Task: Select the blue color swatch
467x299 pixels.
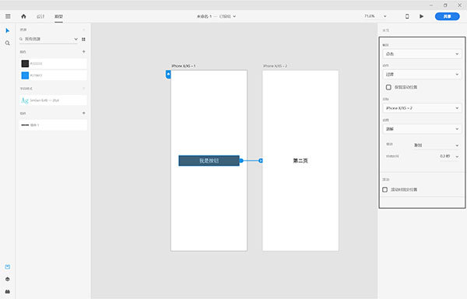Action: tap(25, 76)
